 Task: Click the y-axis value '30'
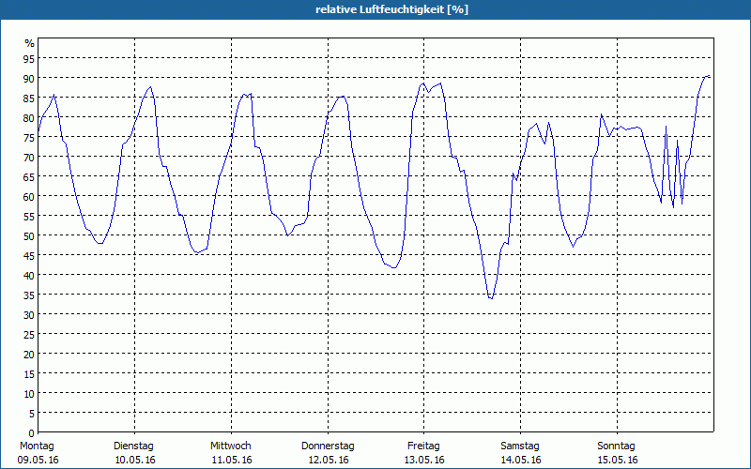coord(29,315)
